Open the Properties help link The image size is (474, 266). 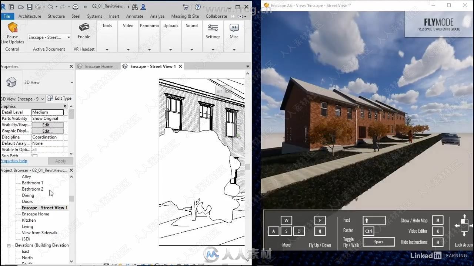(x=14, y=161)
